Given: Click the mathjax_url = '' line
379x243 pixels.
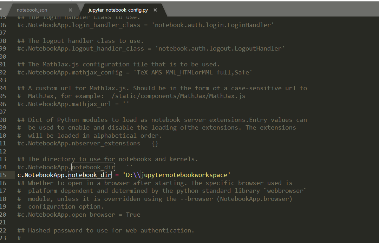Looking at the screenshot, I should [x=73, y=104].
